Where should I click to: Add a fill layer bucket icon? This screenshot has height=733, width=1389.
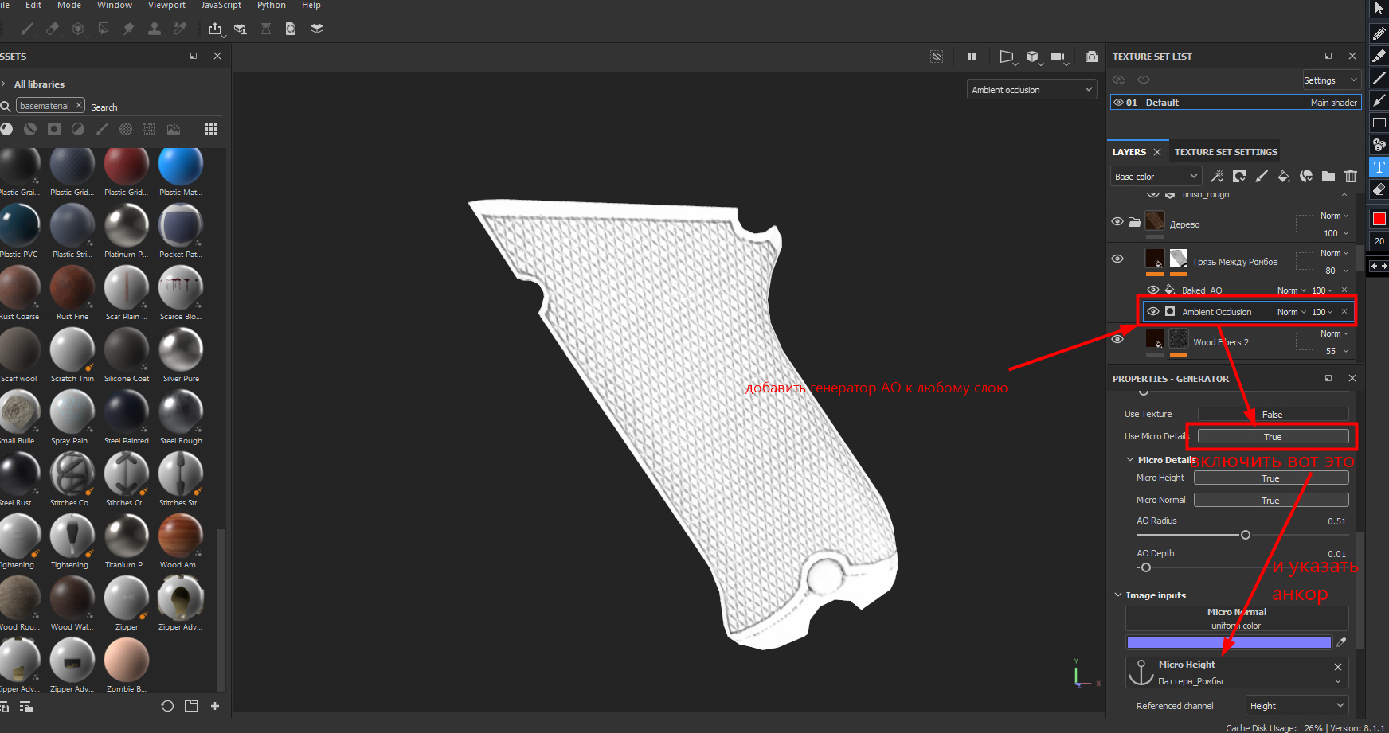click(x=1284, y=176)
